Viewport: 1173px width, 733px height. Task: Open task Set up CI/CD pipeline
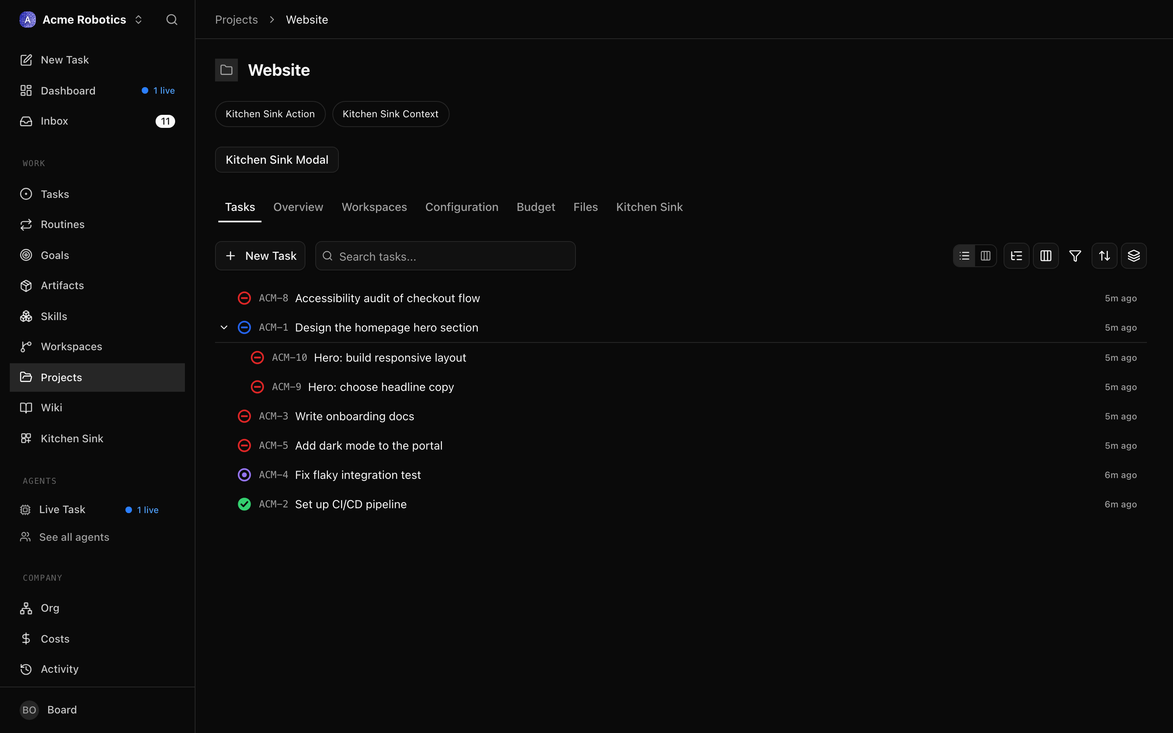coord(681,504)
